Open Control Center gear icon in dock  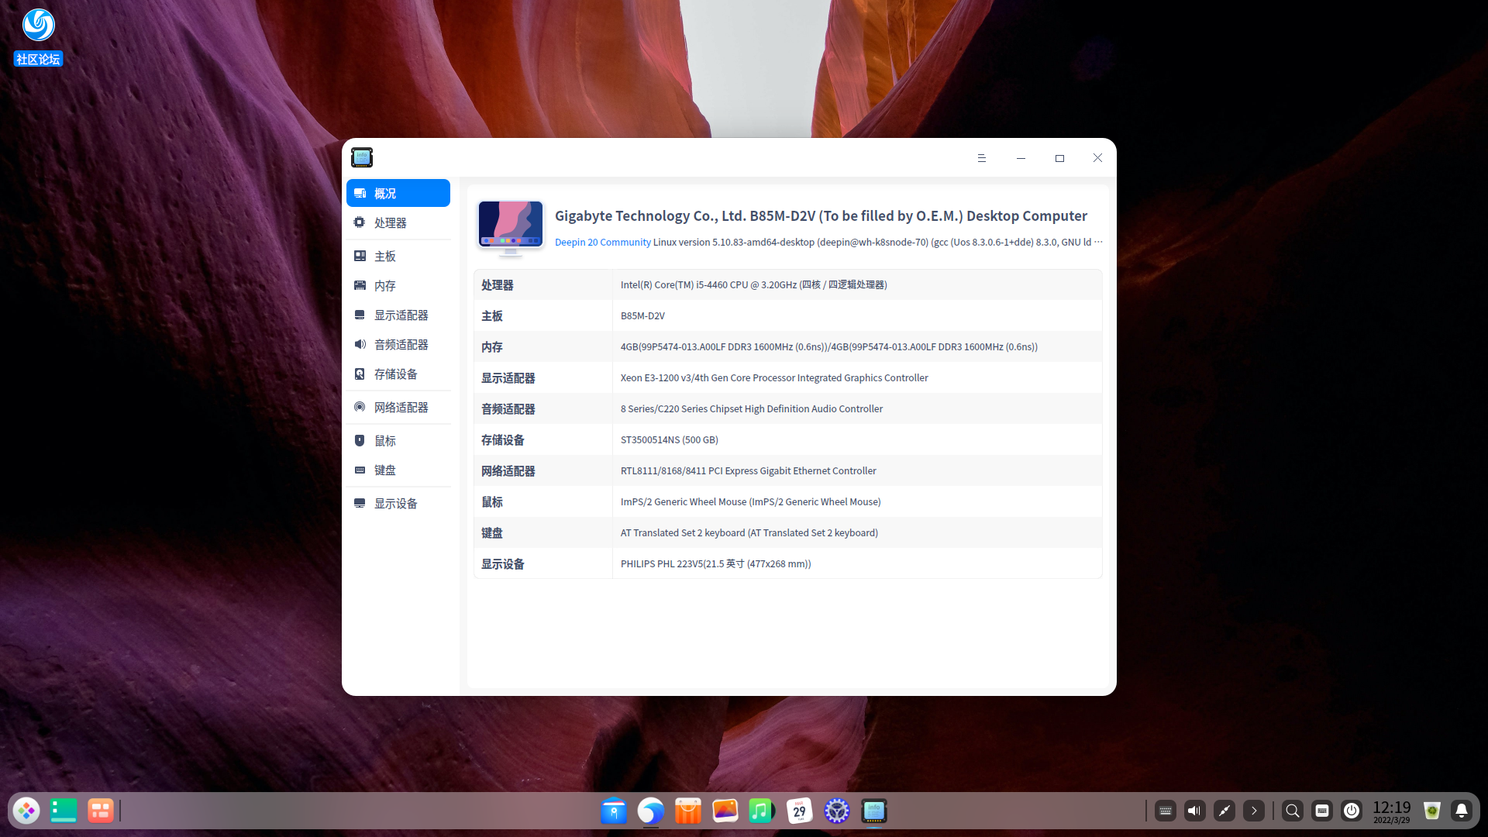[836, 811]
